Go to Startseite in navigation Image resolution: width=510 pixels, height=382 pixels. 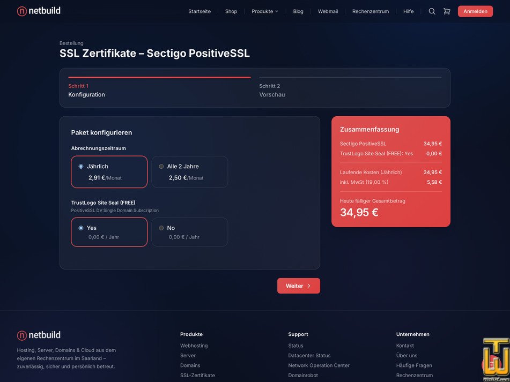click(x=199, y=11)
